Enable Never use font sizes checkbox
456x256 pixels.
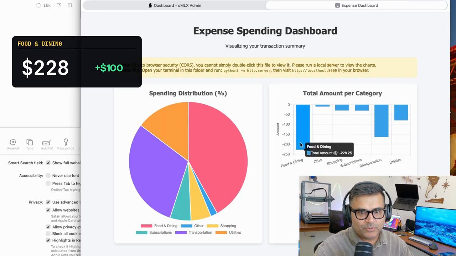(x=48, y=176)
